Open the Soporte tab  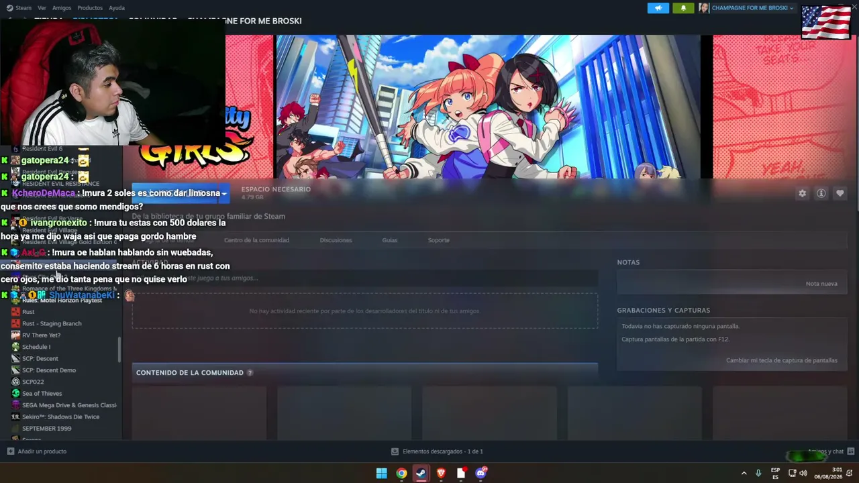(439, 240)
